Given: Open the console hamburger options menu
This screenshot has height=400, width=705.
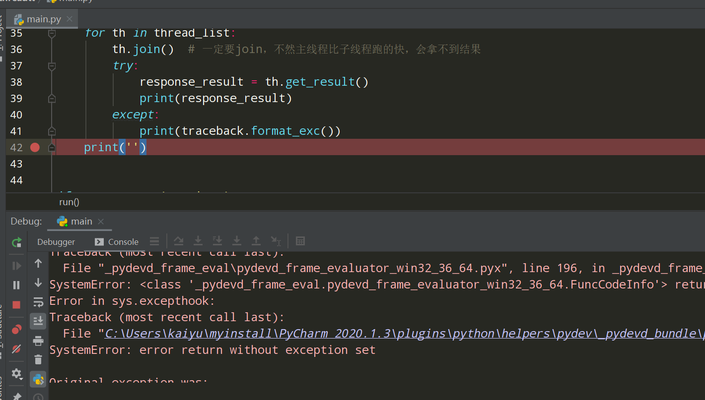Looking at the screenshot, I should 154,241.
